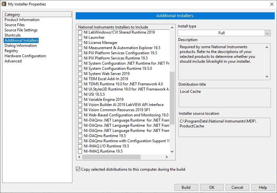Click the Distribution title field showing Local Cache

coord(225,98)
